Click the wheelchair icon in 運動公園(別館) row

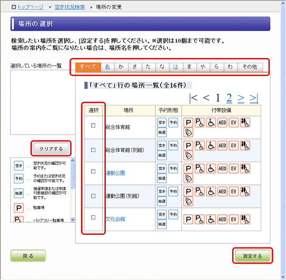(211, 192)
